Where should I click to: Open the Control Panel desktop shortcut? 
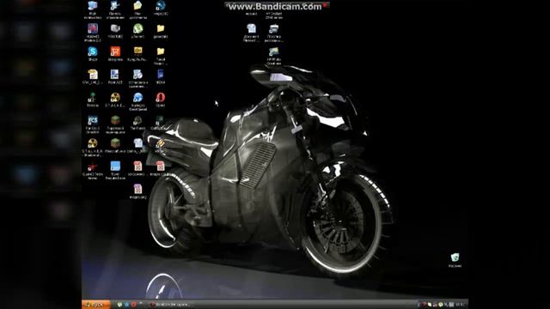coord(115,9)
